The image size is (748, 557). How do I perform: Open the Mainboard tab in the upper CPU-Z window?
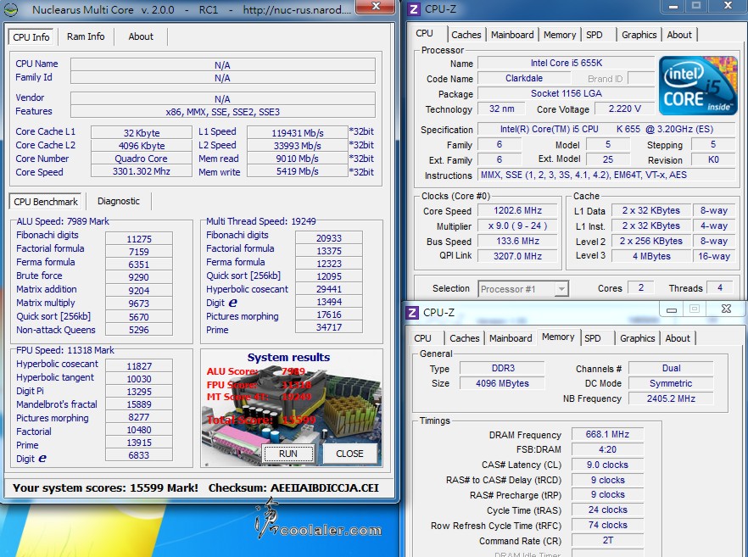pyautogui.click(x=512, y=35)
